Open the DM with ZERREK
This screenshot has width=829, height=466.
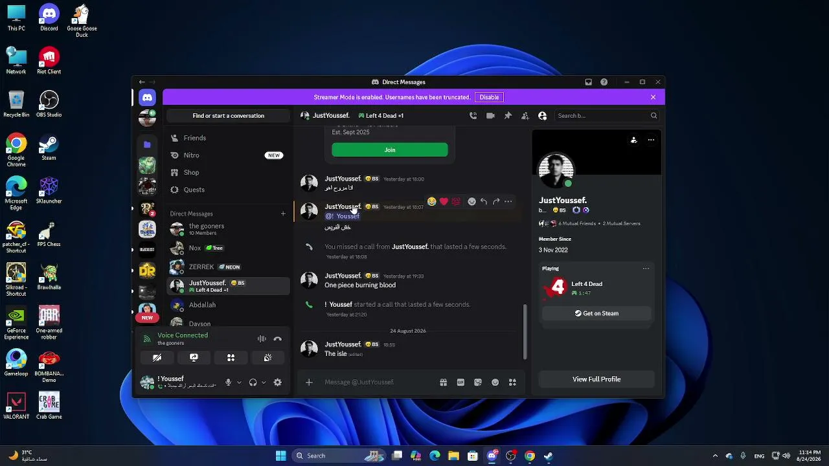(228, 267)
